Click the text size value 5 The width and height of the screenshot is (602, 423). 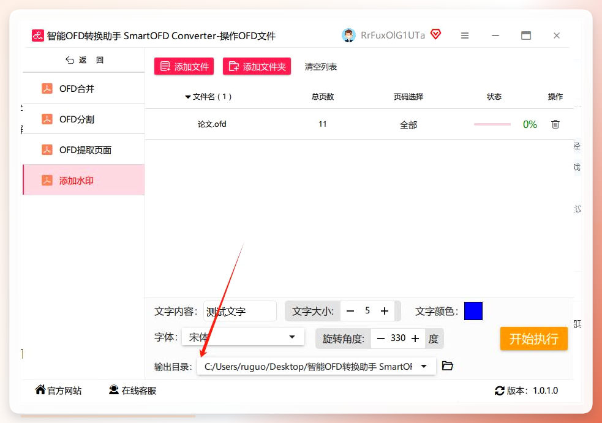coord(367,310)
